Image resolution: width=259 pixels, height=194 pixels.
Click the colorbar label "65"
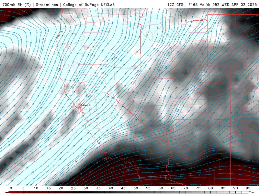(173, 188)
